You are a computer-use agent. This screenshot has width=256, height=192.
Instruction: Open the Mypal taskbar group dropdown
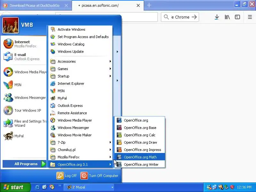(x=112, y=187)
